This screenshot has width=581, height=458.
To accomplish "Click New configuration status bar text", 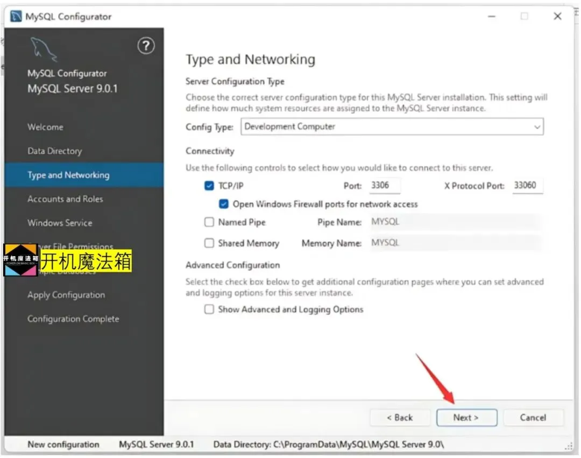I will (x=63, y=445).
